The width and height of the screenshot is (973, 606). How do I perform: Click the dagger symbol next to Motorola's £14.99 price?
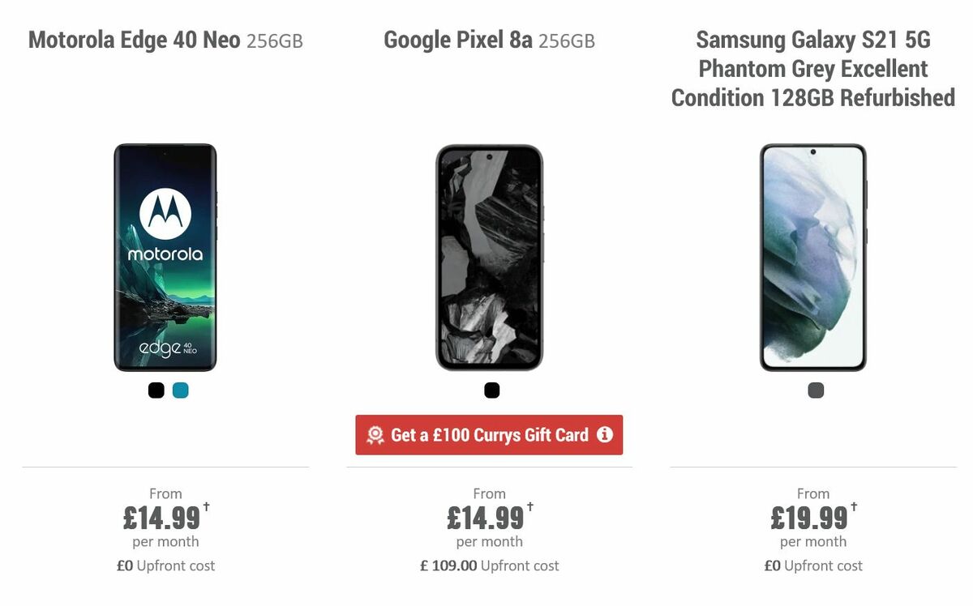point(207,506)
